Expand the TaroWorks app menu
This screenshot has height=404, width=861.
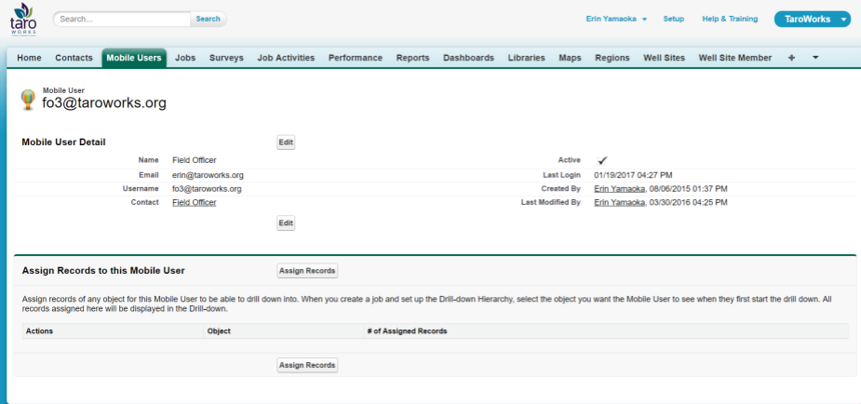(x=812, y=19)
